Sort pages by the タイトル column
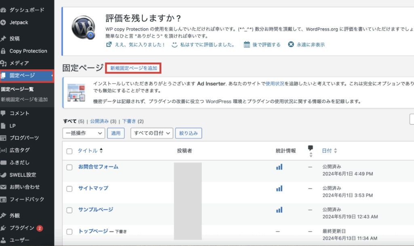The height and width of the screenshot is (246, 414). point(87,151)
